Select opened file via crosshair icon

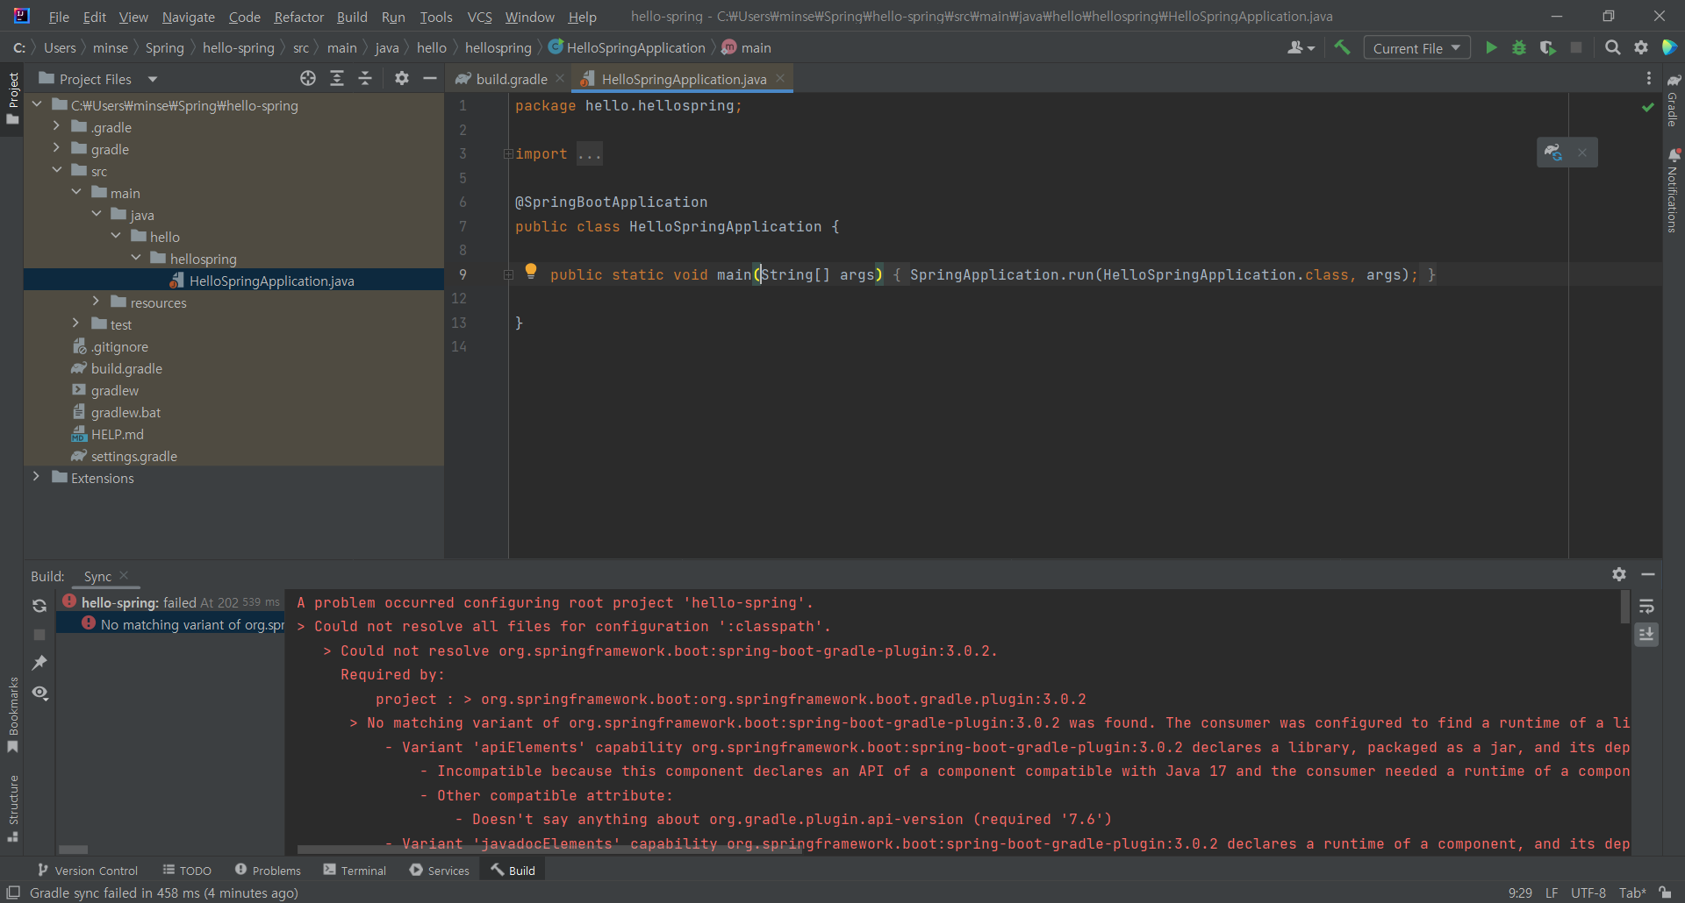pos(308,79)
